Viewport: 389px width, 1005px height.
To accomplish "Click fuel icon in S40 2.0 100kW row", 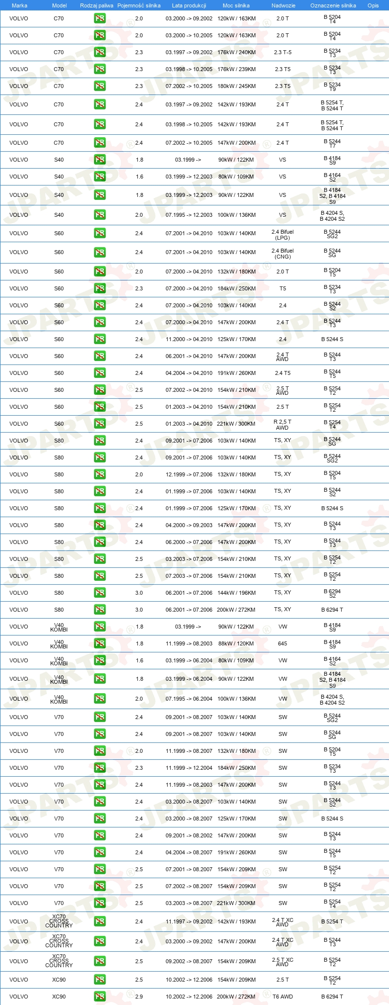I will (100, 215).
